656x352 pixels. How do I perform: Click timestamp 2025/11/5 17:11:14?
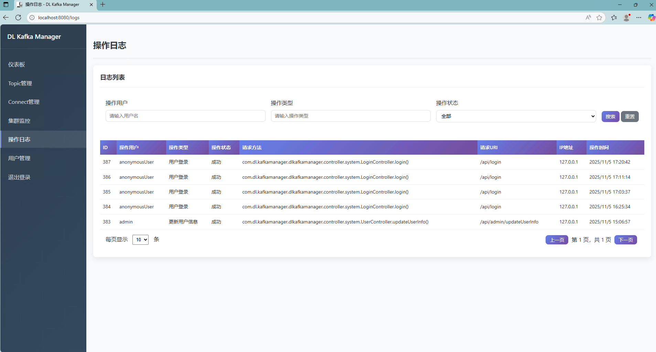[x=610, y=177]
